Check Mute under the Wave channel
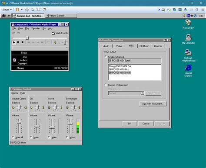This screenshot has height=168, width=206. pos(49,137)
